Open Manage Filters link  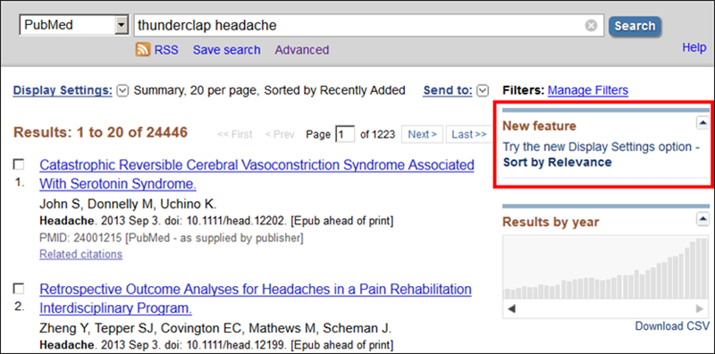pos(588,91)
